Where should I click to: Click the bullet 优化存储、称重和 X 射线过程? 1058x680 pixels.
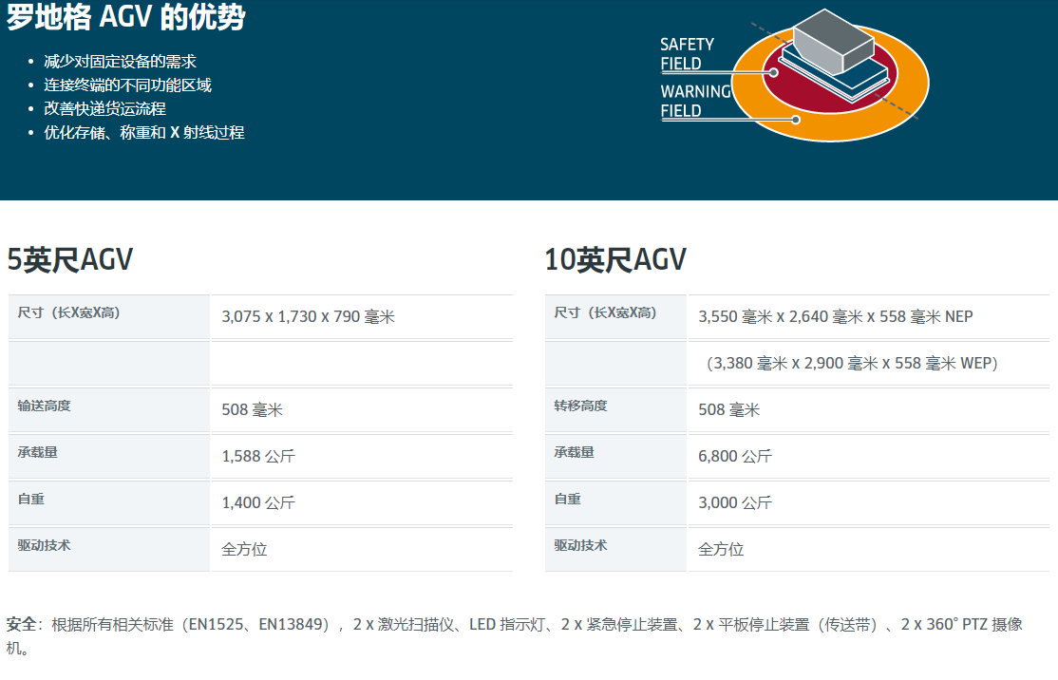[x=144, y=133]
